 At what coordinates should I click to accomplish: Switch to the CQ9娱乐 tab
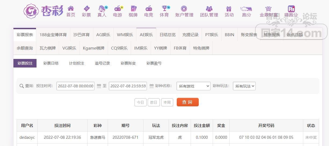[x=119, y=48]
